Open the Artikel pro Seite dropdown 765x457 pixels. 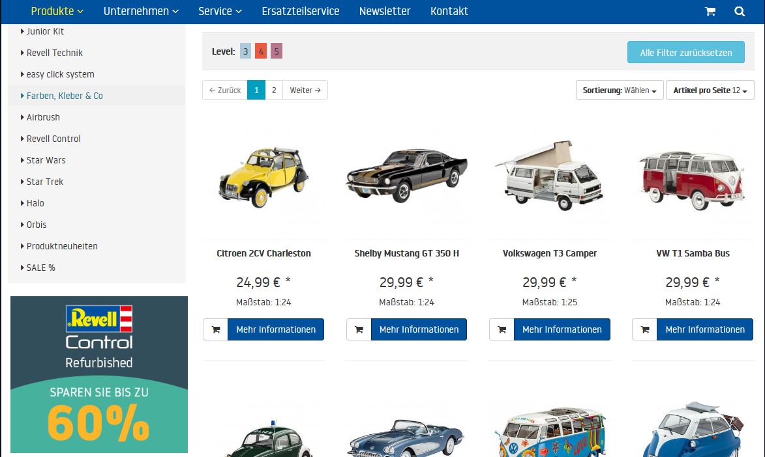pyautogui.click(x=710, y=90)
